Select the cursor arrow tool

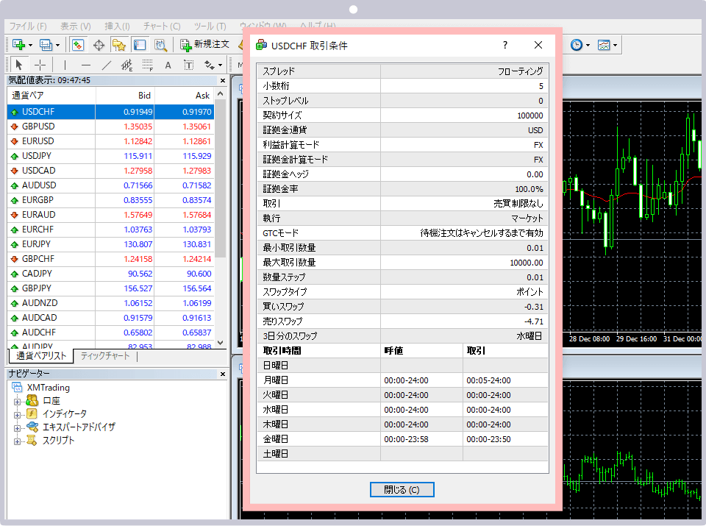[x=19, y=65]
